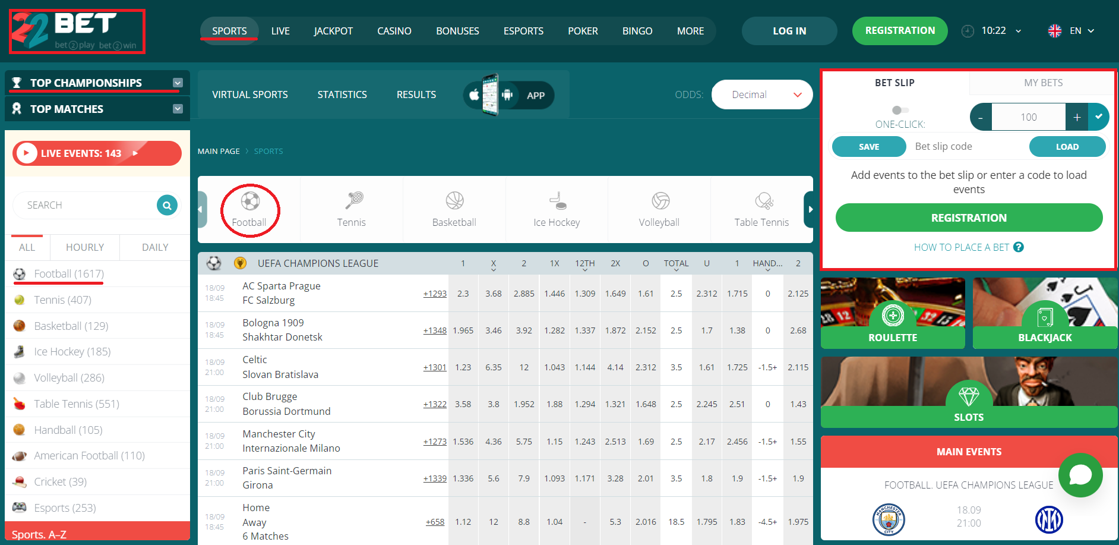Image resolution: width=1119 pixels, height=545 pixels.
Task: Open the live chat bubble
Action: pyautogui.click(x=1080, y=475)
